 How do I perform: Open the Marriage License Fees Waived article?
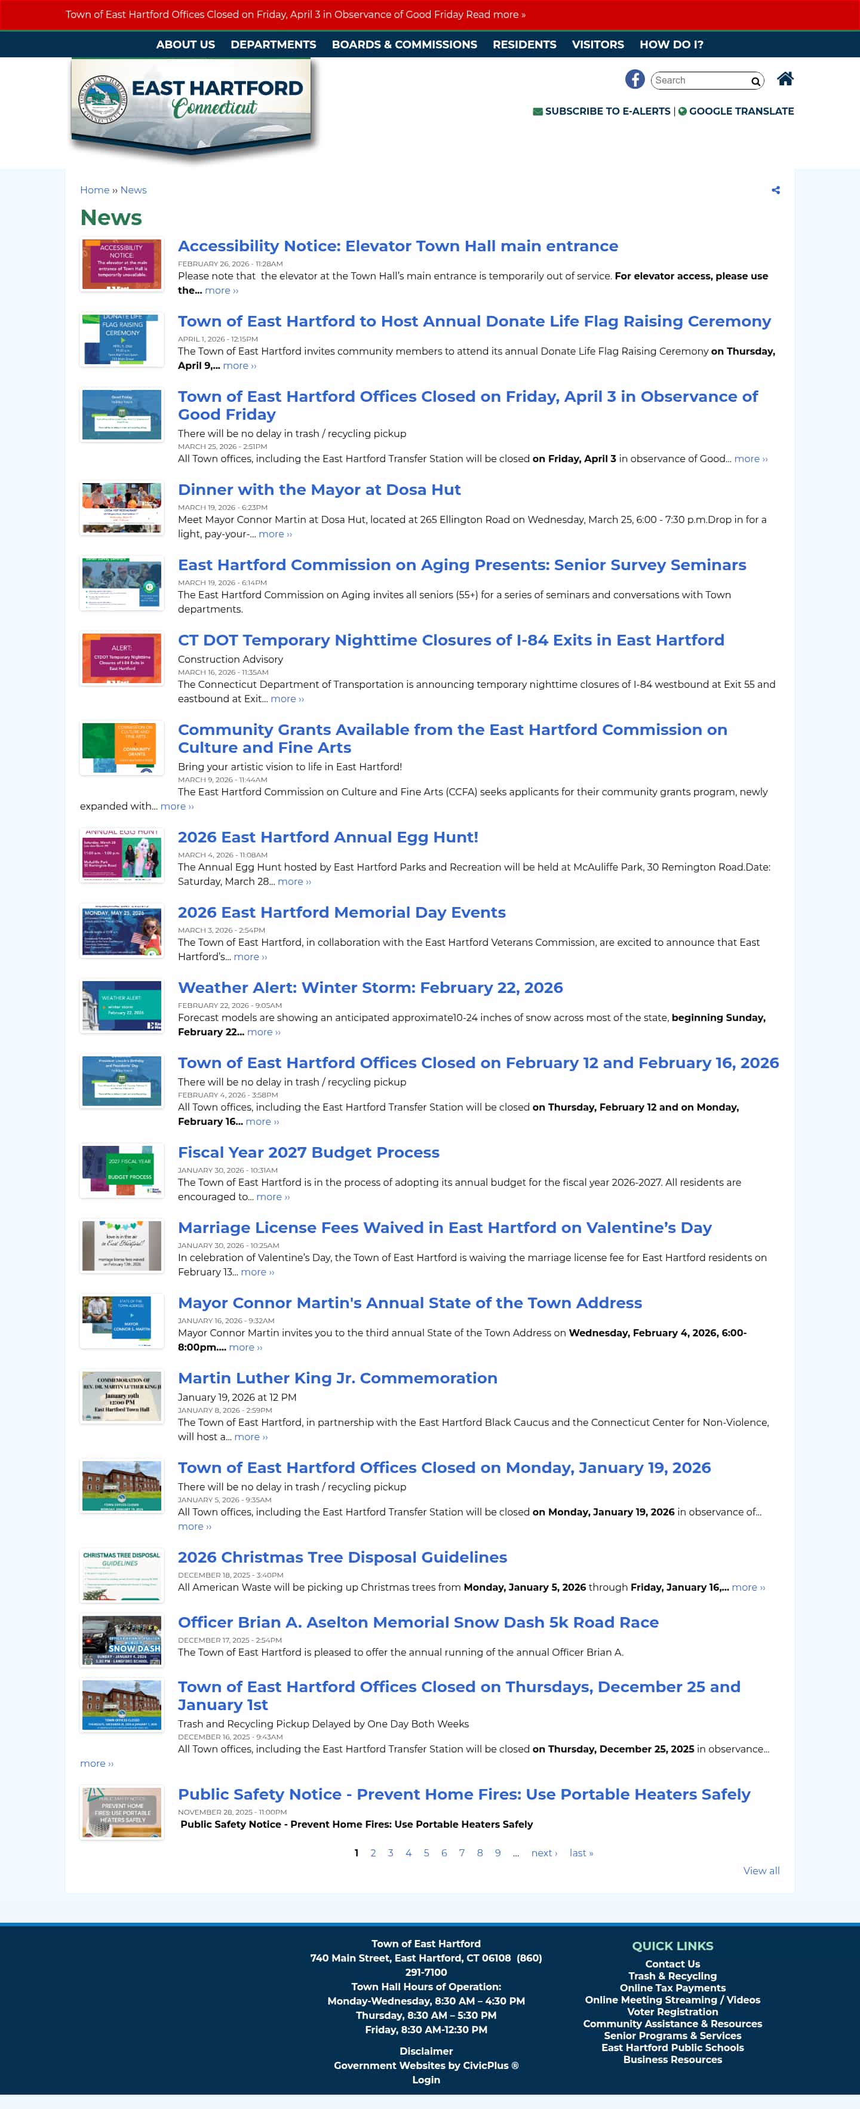pyautogui.click(x=445, y=1227)
